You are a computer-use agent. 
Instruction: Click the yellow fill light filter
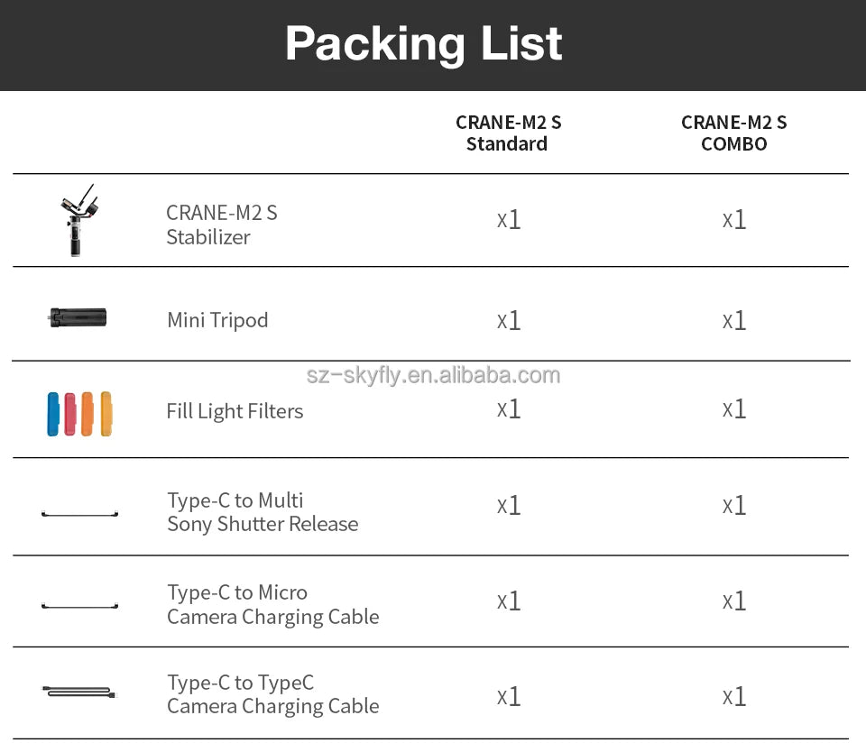click(x=106, y=414)
